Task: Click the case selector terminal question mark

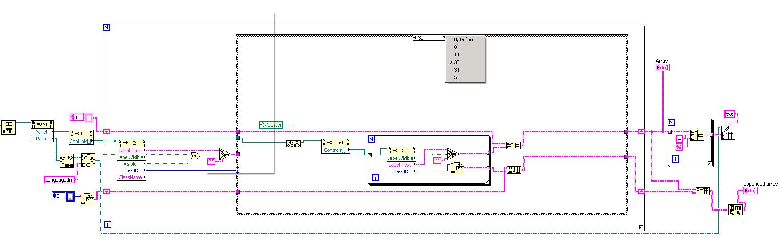Action: pos(238,170)
